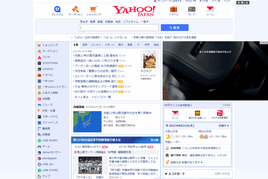Switch to the IT news tab
The width and height of the screenshot is (268, 179).
(x=138, y=45)
